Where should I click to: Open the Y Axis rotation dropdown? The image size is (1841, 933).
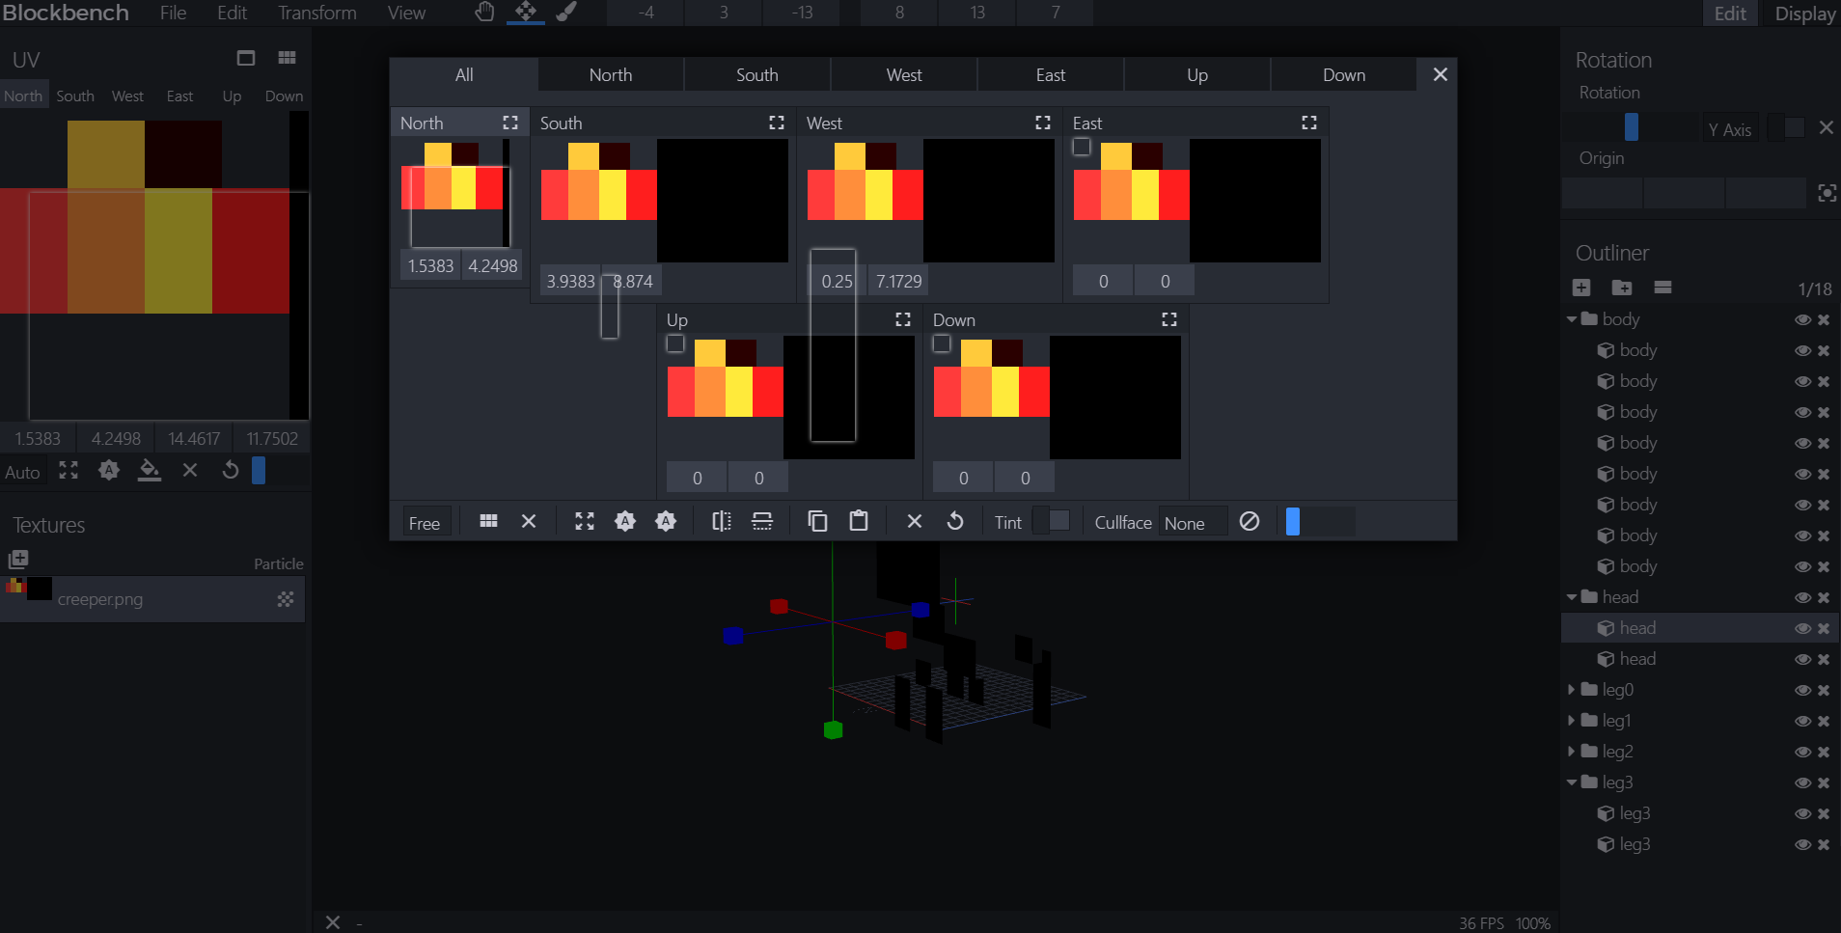click(x=1731, y=128)
